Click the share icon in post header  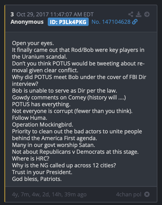(131, 14)
